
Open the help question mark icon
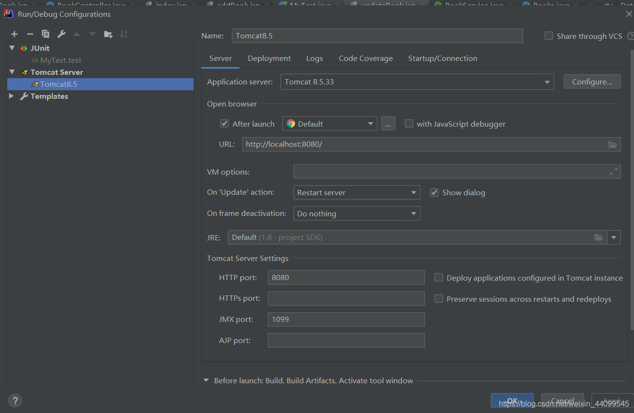[15, 401]
